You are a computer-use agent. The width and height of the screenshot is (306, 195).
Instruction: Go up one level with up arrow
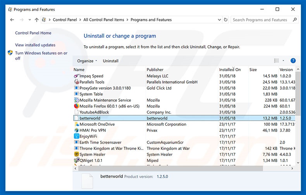point(36,20)
